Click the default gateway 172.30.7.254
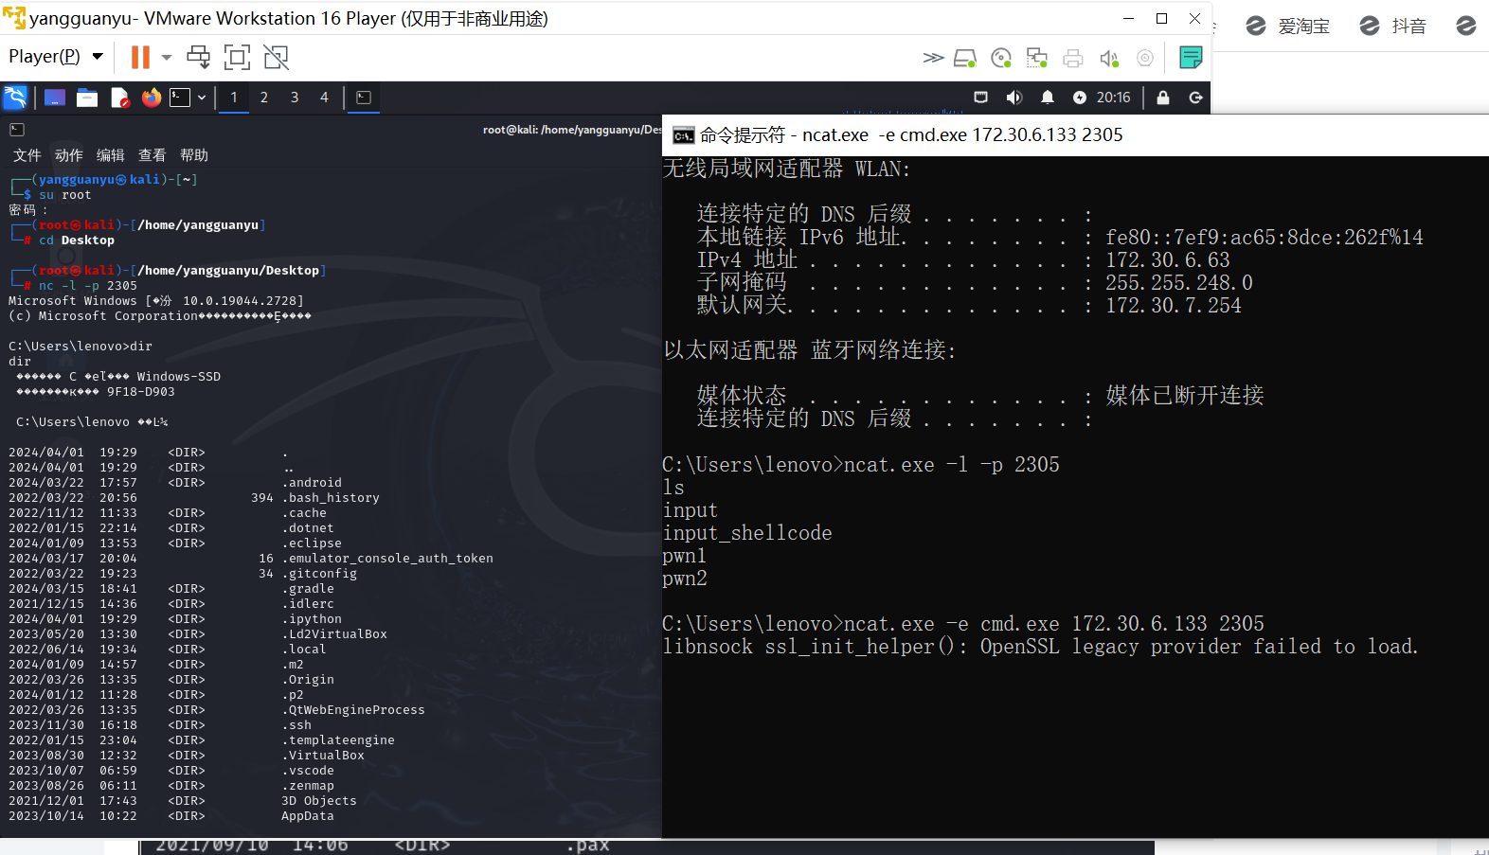 pos(1174,305)
